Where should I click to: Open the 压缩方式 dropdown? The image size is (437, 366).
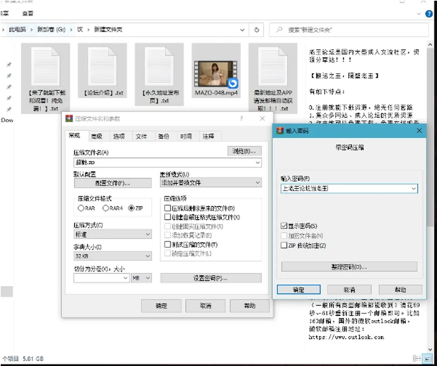pos(112,234)
